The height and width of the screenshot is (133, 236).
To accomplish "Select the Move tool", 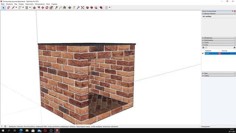I will coord(43,7).
